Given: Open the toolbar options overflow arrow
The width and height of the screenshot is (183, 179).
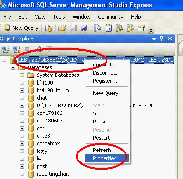Looking at the screenshot, I should pos(151,31).
